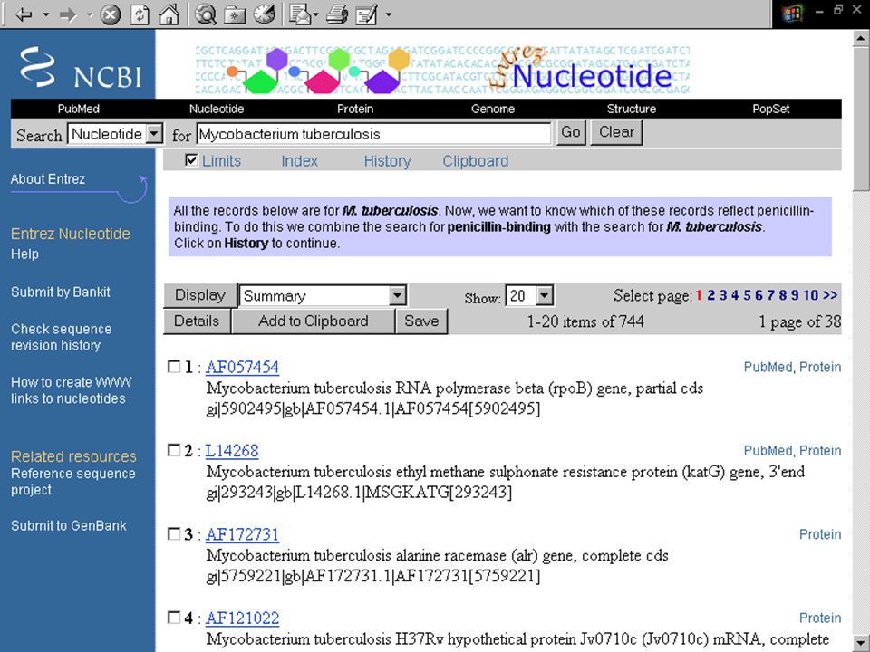Toggle the Limits checkbox
This screenshot has width=870, height=652.
(x=191, y=161)
